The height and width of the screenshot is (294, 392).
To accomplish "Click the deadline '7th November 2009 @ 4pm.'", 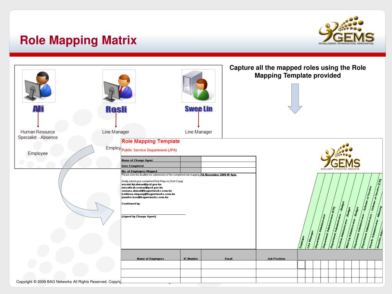I will pos(218,175).
